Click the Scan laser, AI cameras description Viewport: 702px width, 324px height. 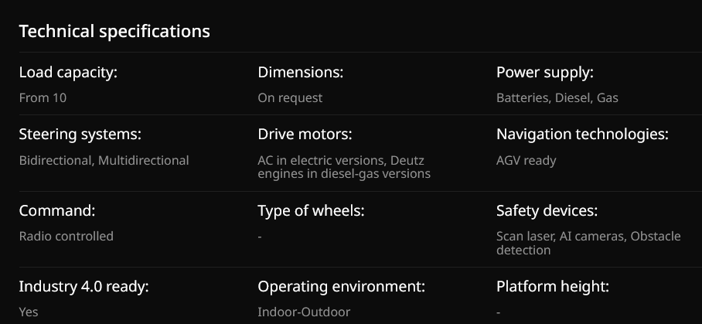tap(588, 243)
